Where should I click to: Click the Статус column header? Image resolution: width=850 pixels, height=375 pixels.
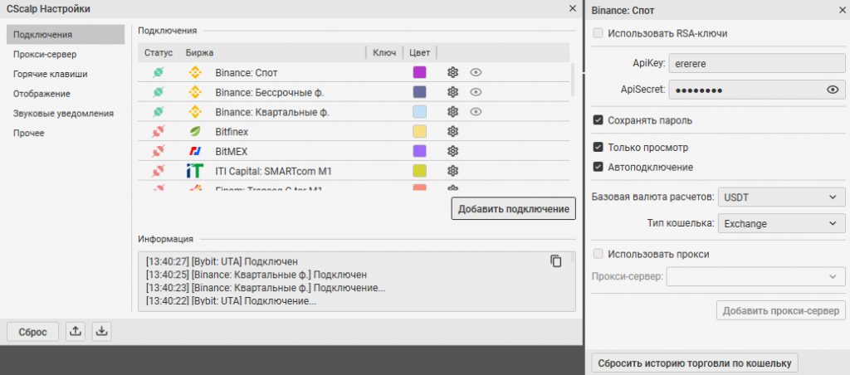pos(159,52)
